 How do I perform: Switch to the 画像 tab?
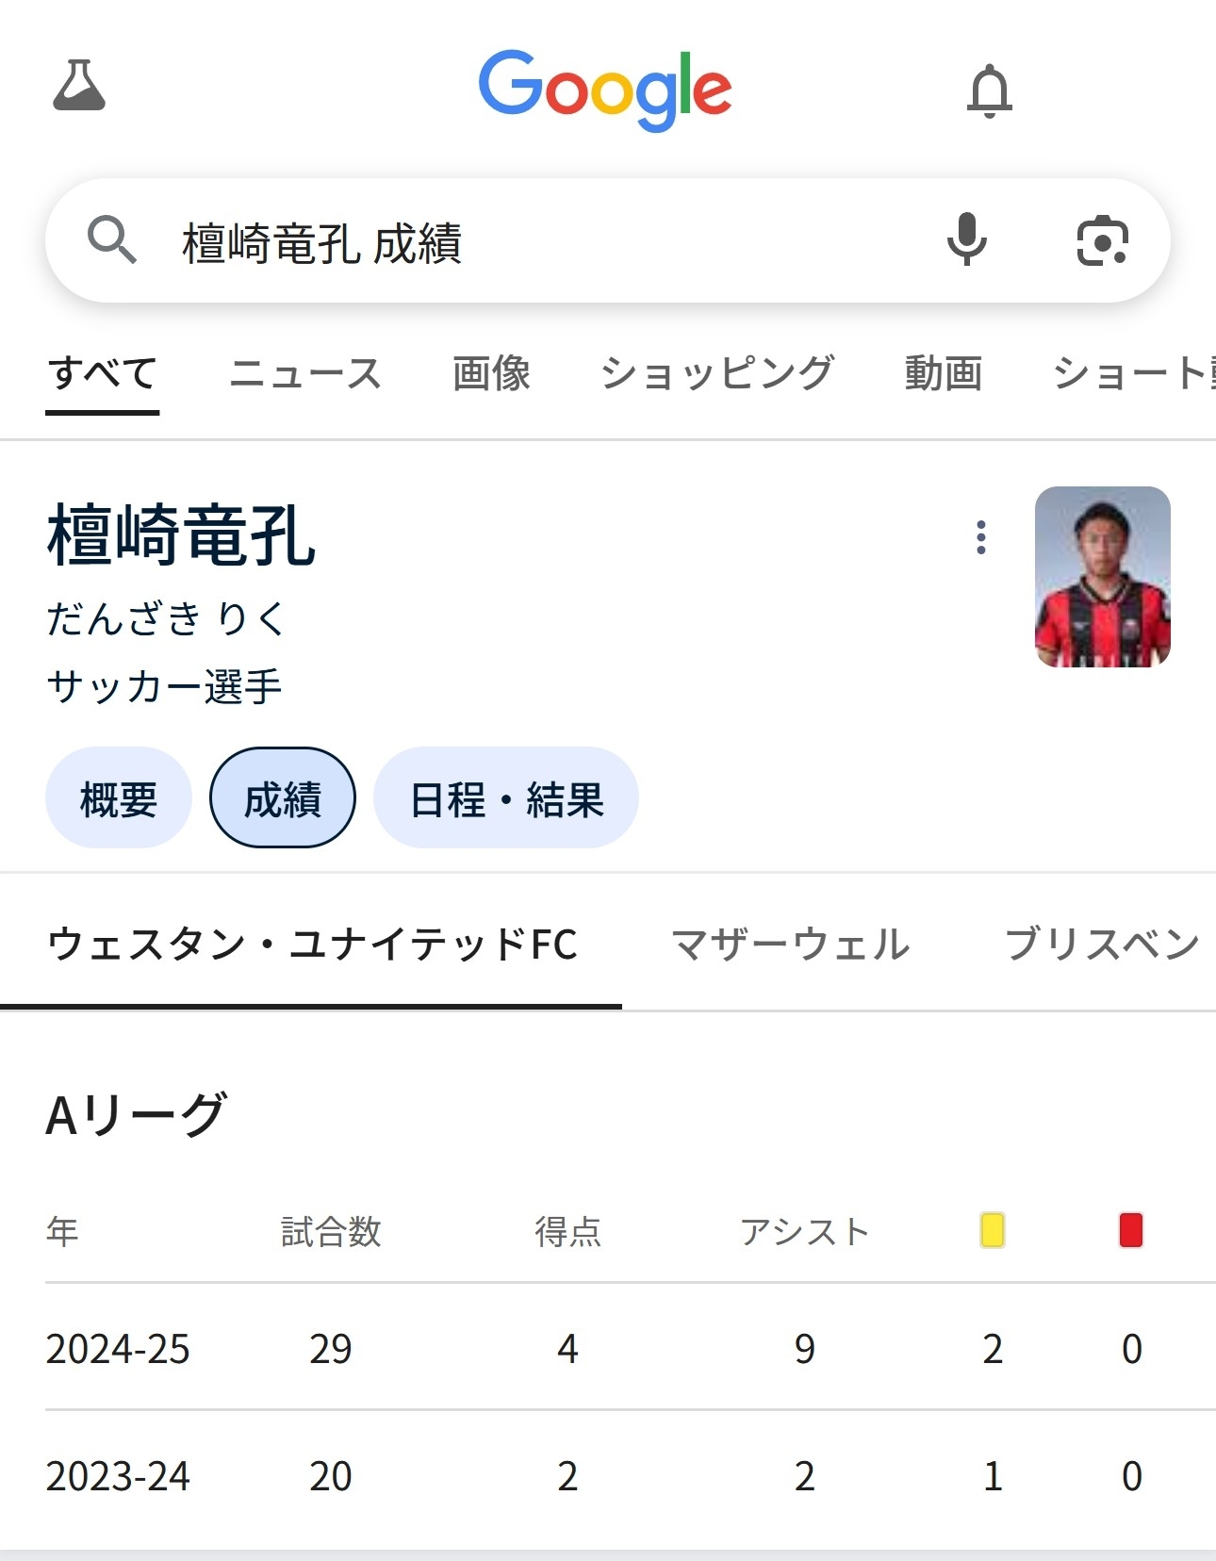(x=491, y=373)
